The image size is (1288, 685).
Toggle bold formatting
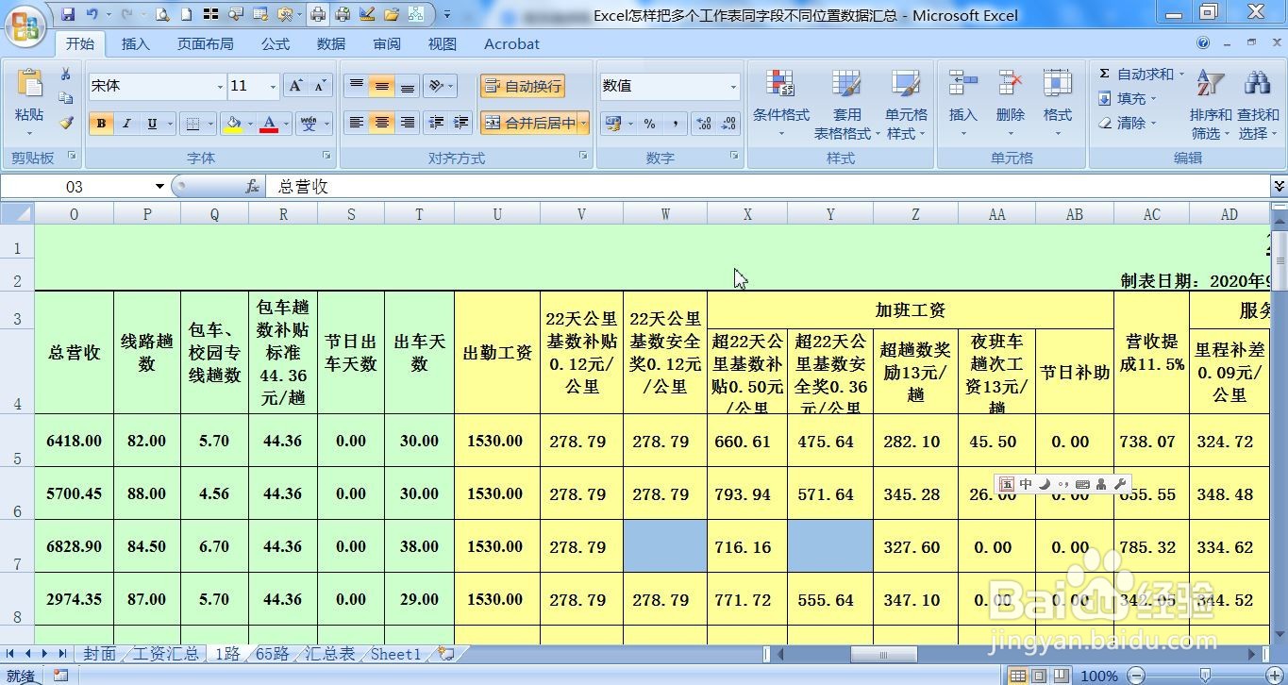click(x=100, y=124)
